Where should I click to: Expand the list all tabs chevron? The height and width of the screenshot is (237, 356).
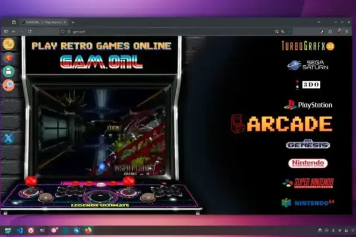click(319, 23)
